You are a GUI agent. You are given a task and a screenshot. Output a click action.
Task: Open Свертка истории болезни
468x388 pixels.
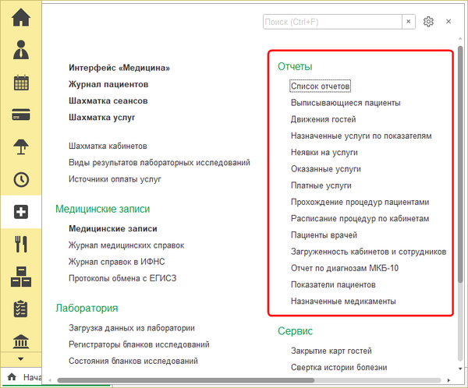(x=339, y=368)
